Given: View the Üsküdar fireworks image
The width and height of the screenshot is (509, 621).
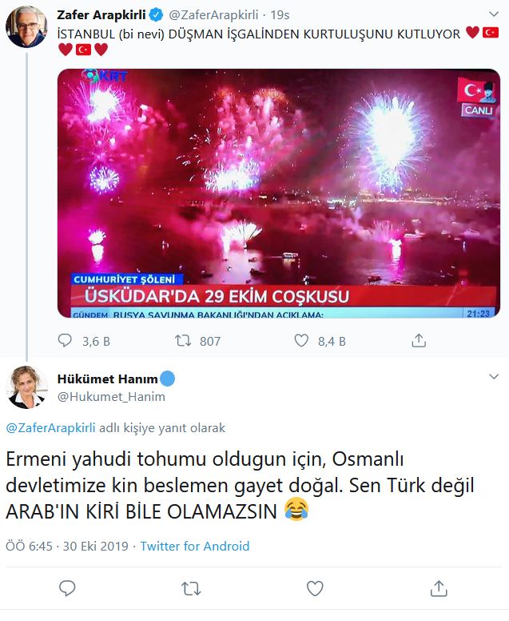Looking at the screenshot, I should 279,194.
